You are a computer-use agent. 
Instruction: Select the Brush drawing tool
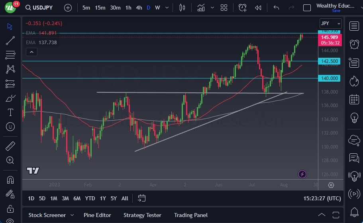[10, 98]
